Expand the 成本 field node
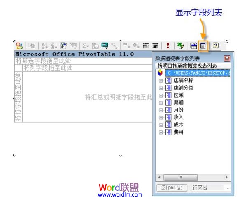240x199 pixels. pyautogui.click(x=161, y=125)
